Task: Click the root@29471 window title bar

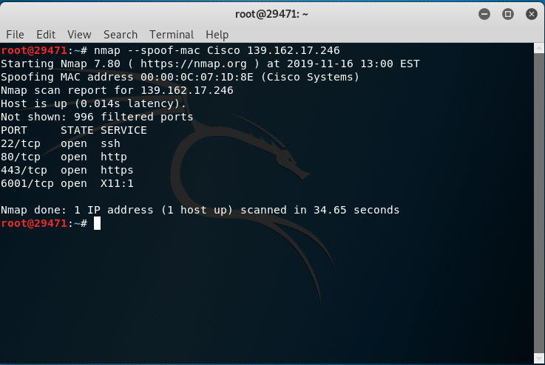Action: [272, 13]
